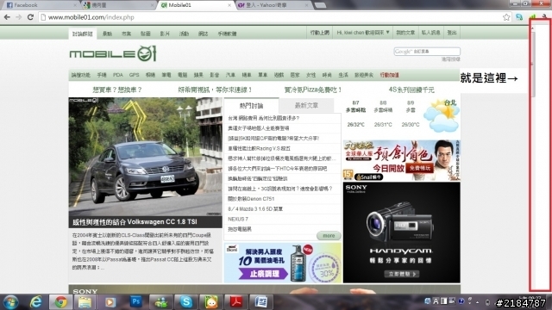
Task: Click 登出 to log out
Action: (452, 33)
